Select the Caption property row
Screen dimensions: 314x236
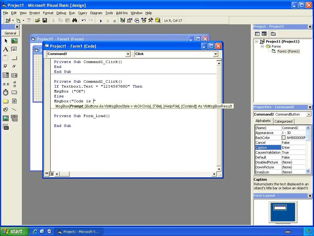[280, 147]
